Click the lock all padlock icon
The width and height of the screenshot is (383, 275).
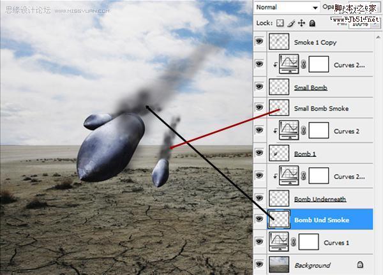pos(312,23)
